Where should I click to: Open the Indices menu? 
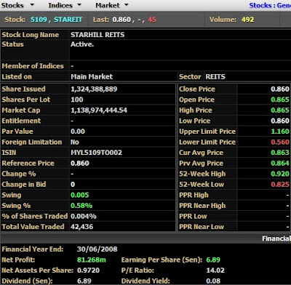point(60,5)
